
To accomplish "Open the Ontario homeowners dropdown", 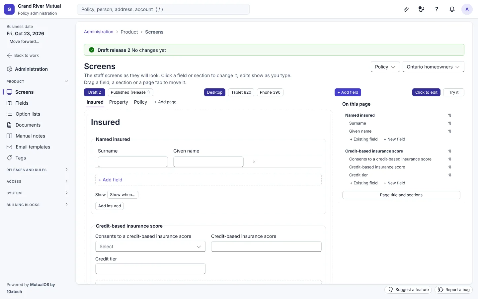I will 433,67.
